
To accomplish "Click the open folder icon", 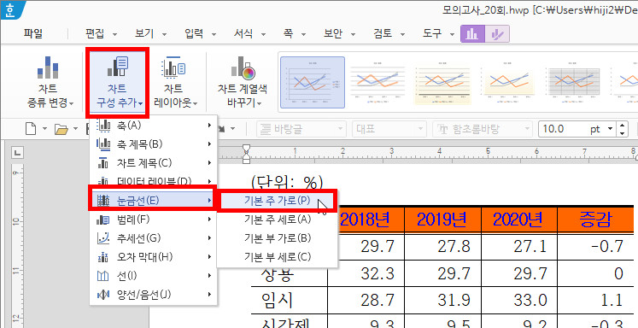I will (61, 130).
